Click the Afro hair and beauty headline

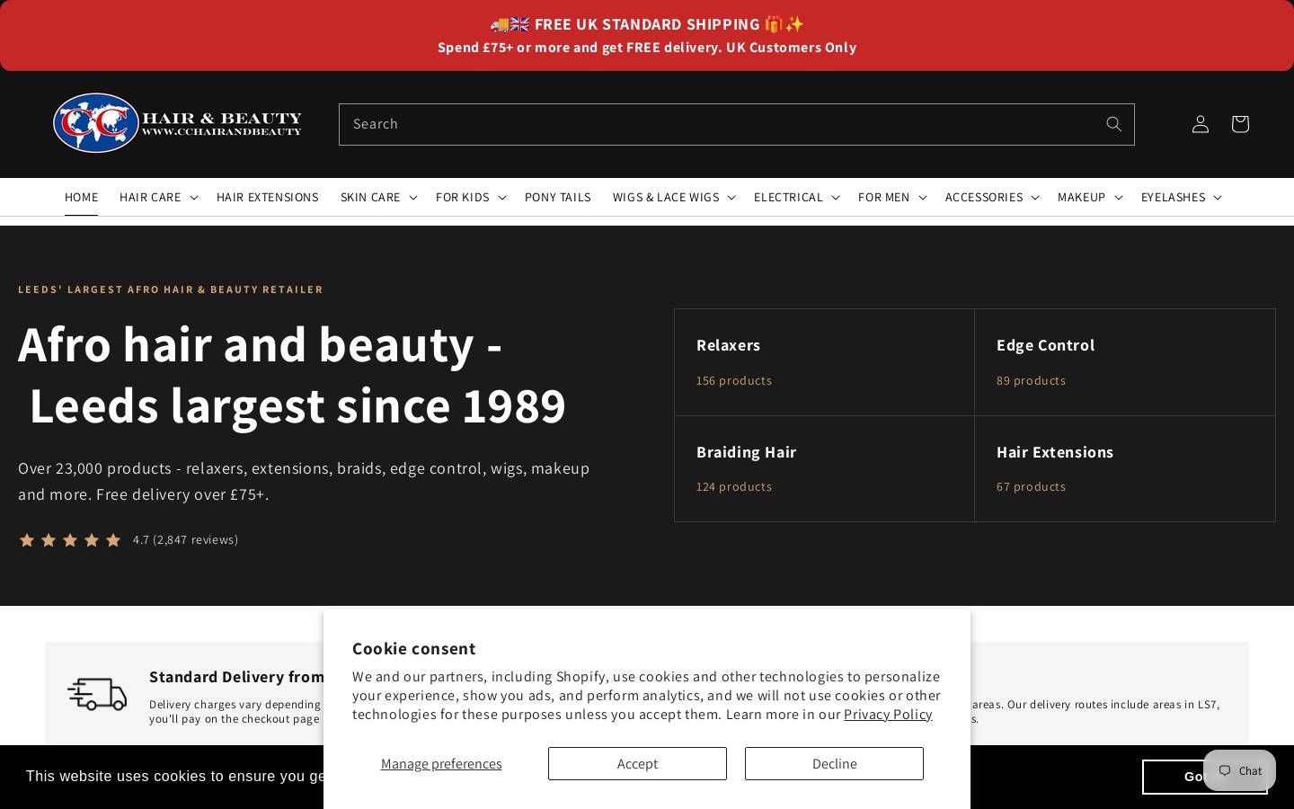tap(292, 375)
